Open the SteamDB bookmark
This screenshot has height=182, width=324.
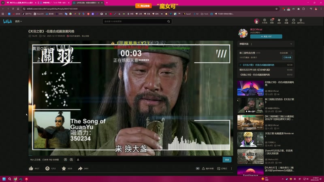pyautogui.click(x=38, y=14)
